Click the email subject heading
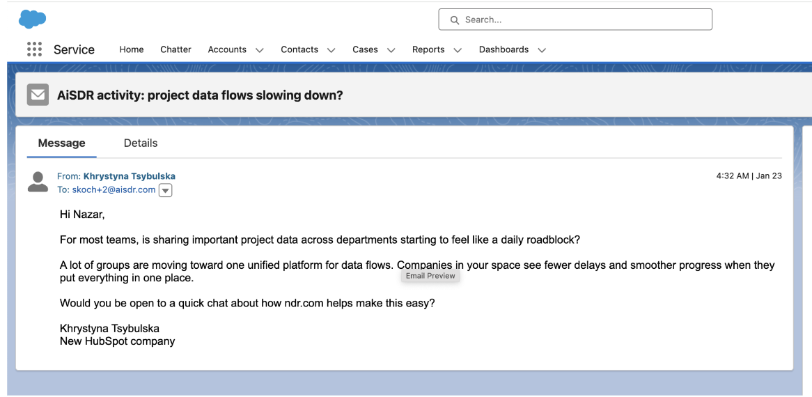The image size is (812, 397). coord(200,95)
